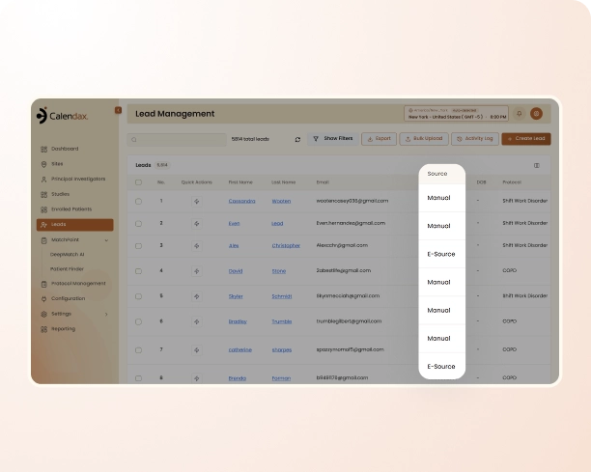The height and width of the screenshot is (472, 591).
Task: Click E-Source value in Alex row
Action: coord(441,254)
